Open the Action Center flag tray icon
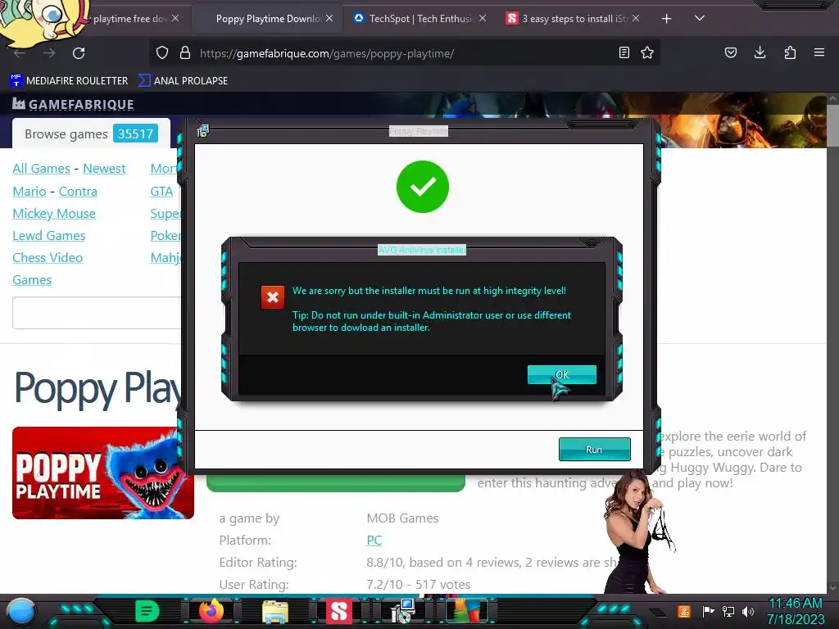839x629 pixels. pyautogui.click(x=708, y=611)
